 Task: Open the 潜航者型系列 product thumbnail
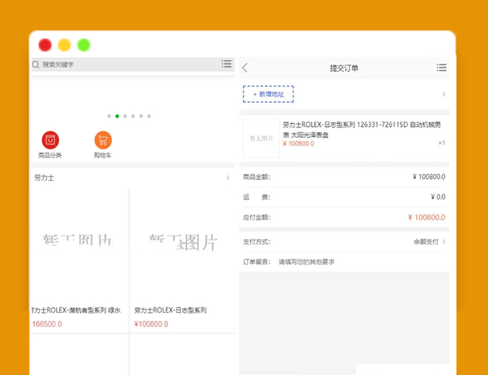(x=79, y=242)
